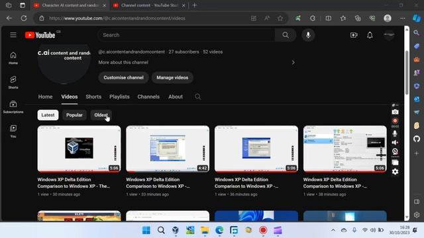Click the YouTube logo
Screen dimensions: 424x238
point(40,35)
